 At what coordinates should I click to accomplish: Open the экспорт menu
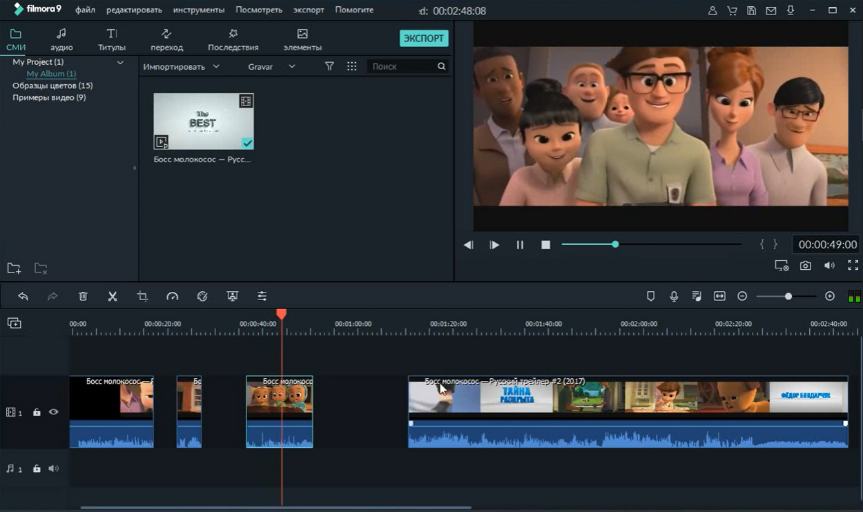[x=309, y=10]
